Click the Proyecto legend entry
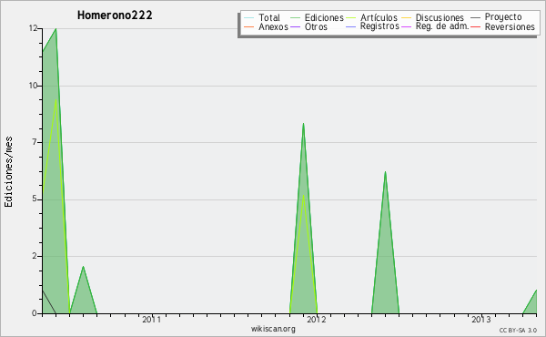This screenshot has width=546, height=337. coord(496,16)
